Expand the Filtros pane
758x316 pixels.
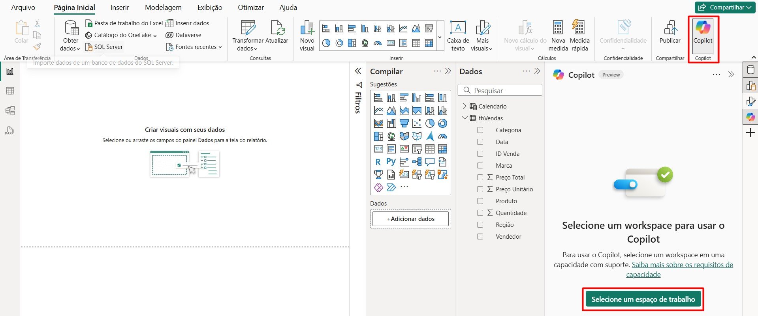[x=358, y=71]
